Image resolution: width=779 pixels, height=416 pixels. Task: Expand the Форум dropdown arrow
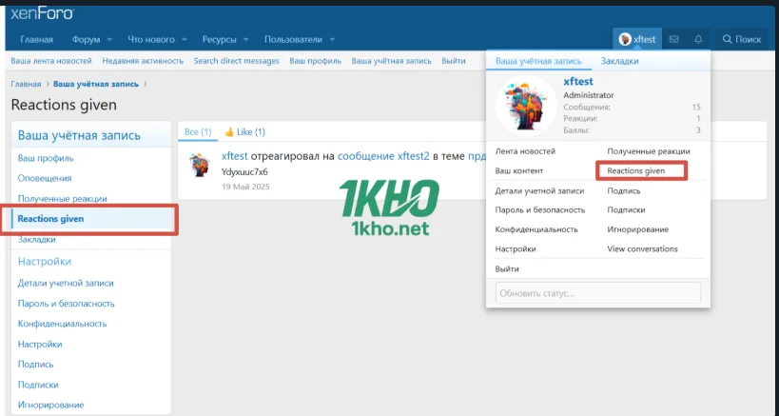click(x=109, y=39)
